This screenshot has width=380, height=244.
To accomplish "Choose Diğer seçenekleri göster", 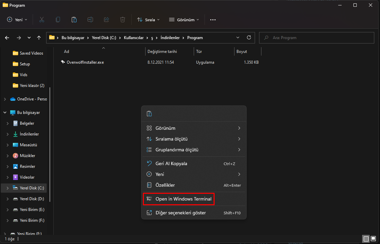I will pyautogui.click(x=194, y=213).
